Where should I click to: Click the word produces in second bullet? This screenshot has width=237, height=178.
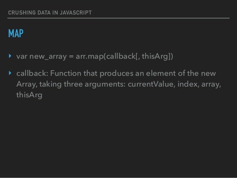pyautogui.click(x=116, y=74)
